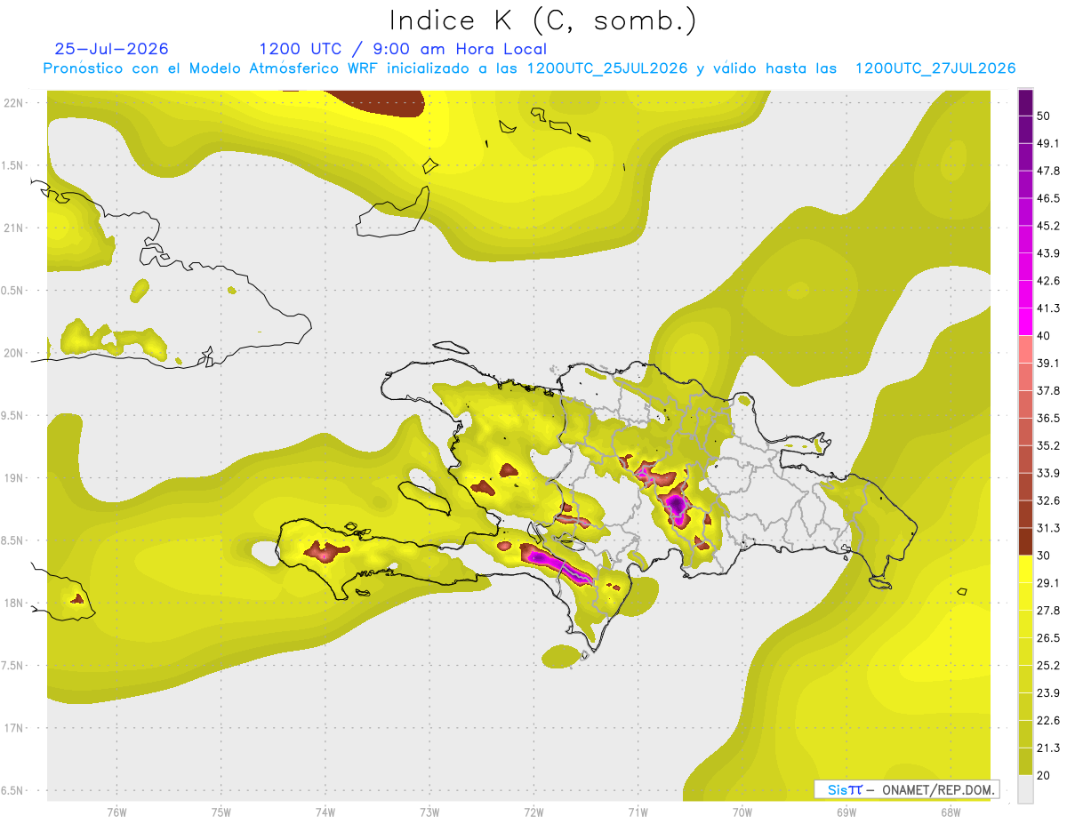The height and width of the screenshot is (824, 1067).
Task: Select the forecast date "25-Jul-2026"
Action: coord(111,49)
